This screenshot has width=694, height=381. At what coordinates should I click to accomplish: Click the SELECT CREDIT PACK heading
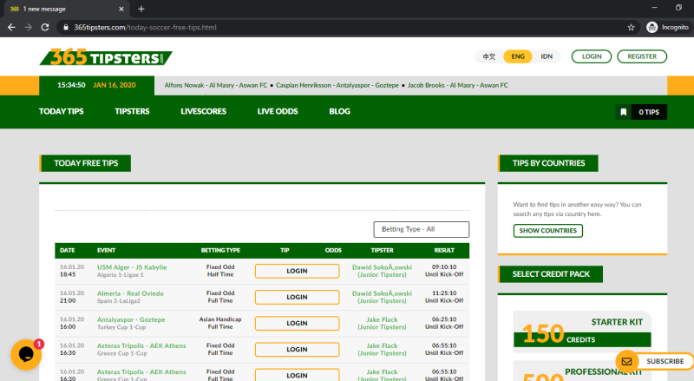tap(550, 274)
